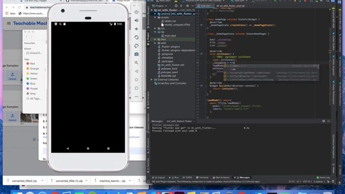The image size is (345, 194).
Task: Click Finder dialog back chevron
Action: coord(26,37)
